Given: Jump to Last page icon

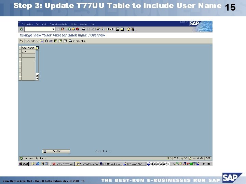Looking at the screenshot, I should click(x=111, y=29).
